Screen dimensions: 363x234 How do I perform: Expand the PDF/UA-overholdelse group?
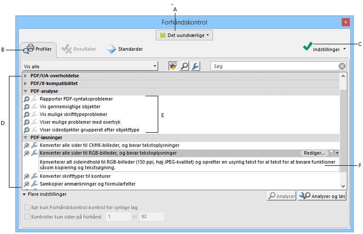tap(26, 76)
